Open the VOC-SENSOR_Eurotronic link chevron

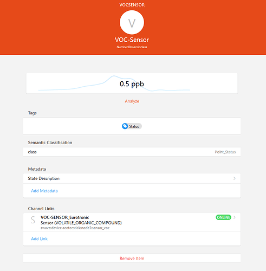click(235, 217)
